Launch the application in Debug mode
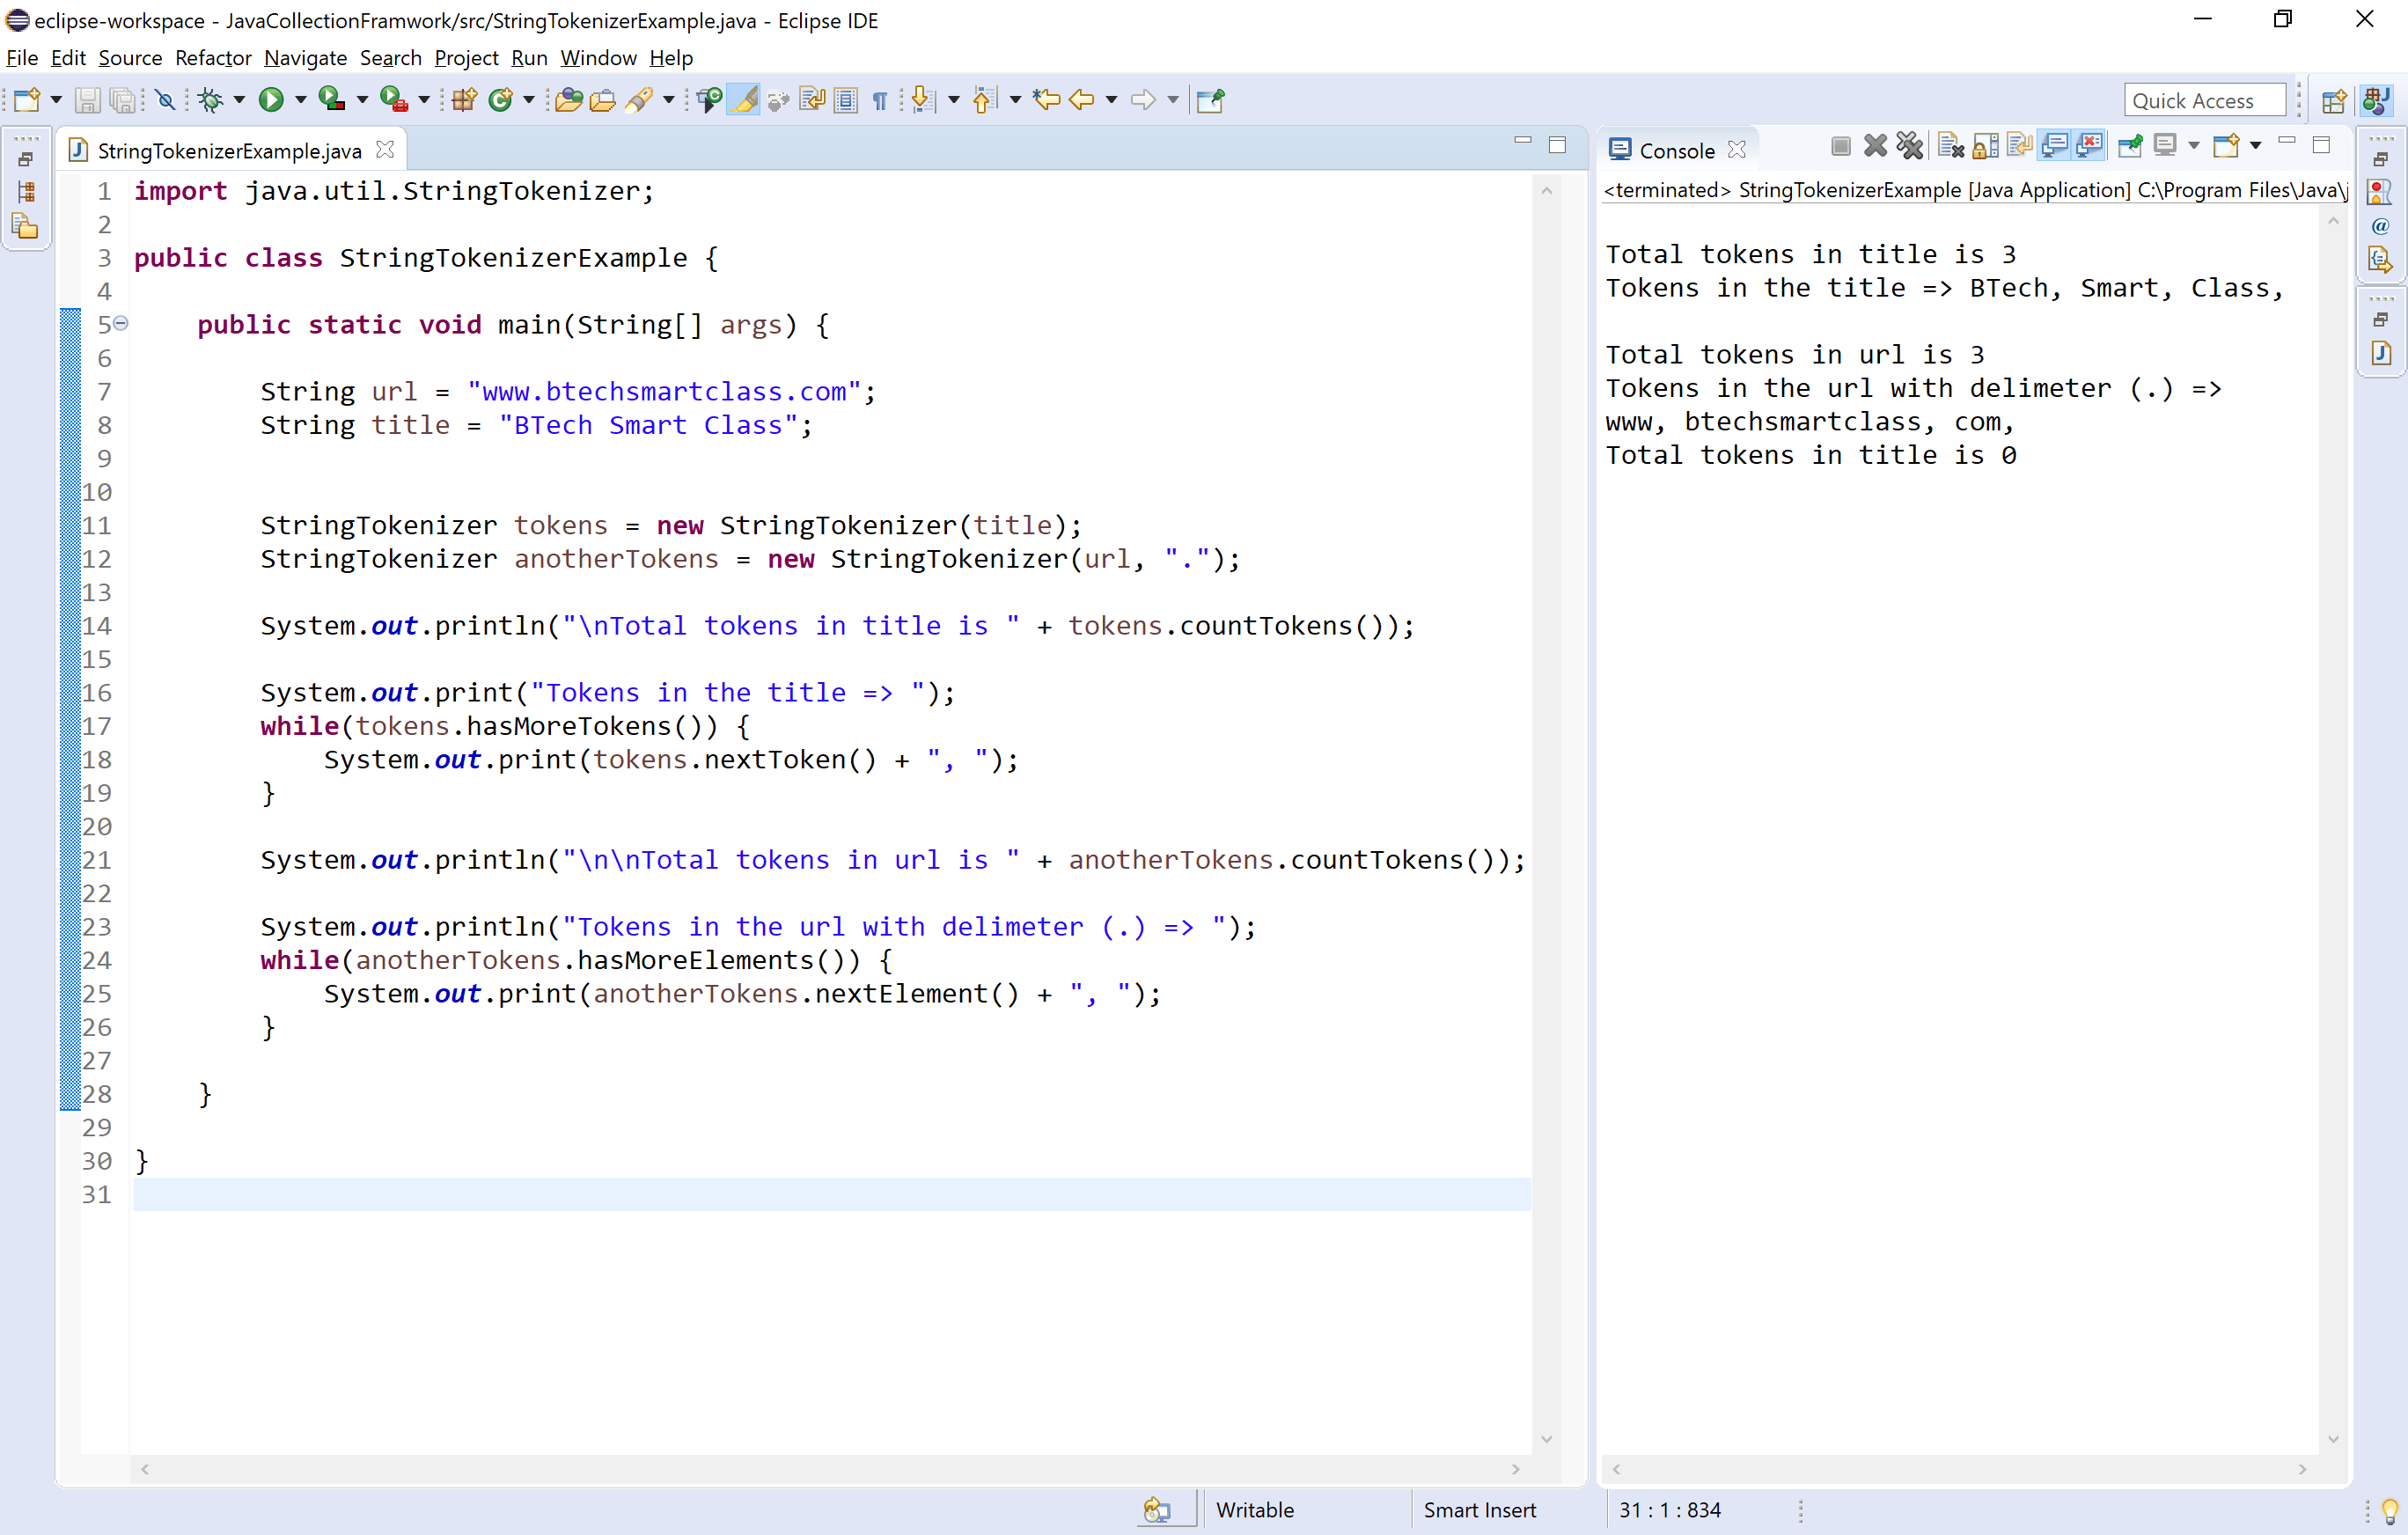The width and height of the screenshot is (2408, 1535). [213, 99]
